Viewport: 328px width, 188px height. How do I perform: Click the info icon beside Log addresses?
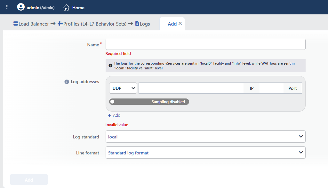pyautogui.click(x=67, y=82)
